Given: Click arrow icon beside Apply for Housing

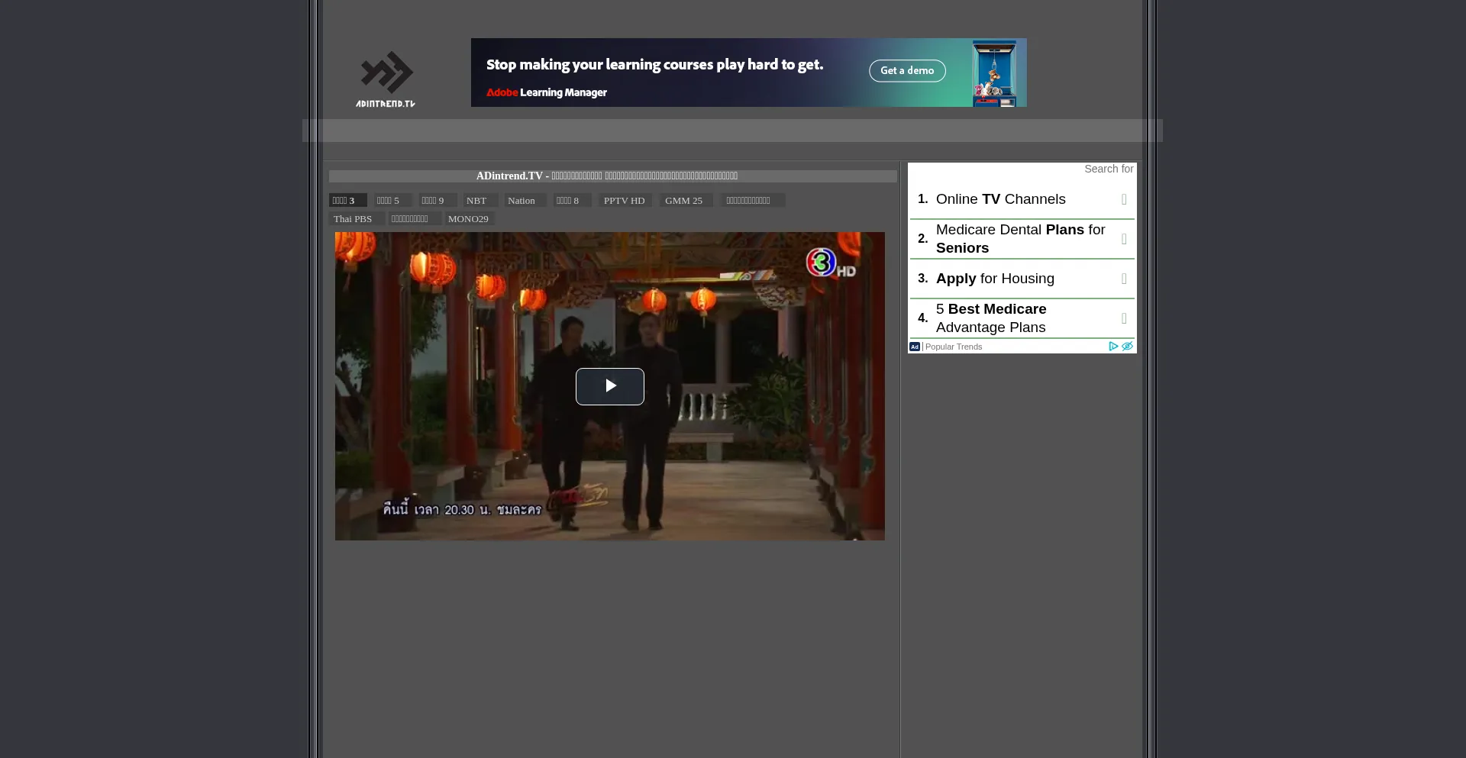Looking at the screenshot, I should pyautogui.click(x=1124, y=279).
